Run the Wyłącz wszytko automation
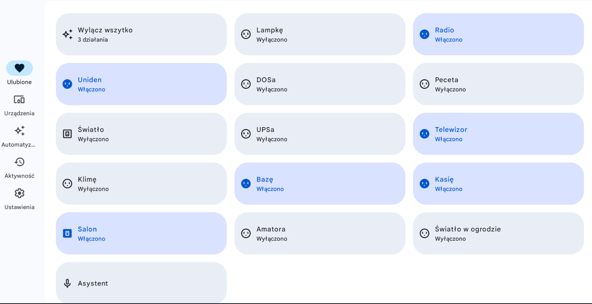The image size is (592, 304). tap(141, 34)
